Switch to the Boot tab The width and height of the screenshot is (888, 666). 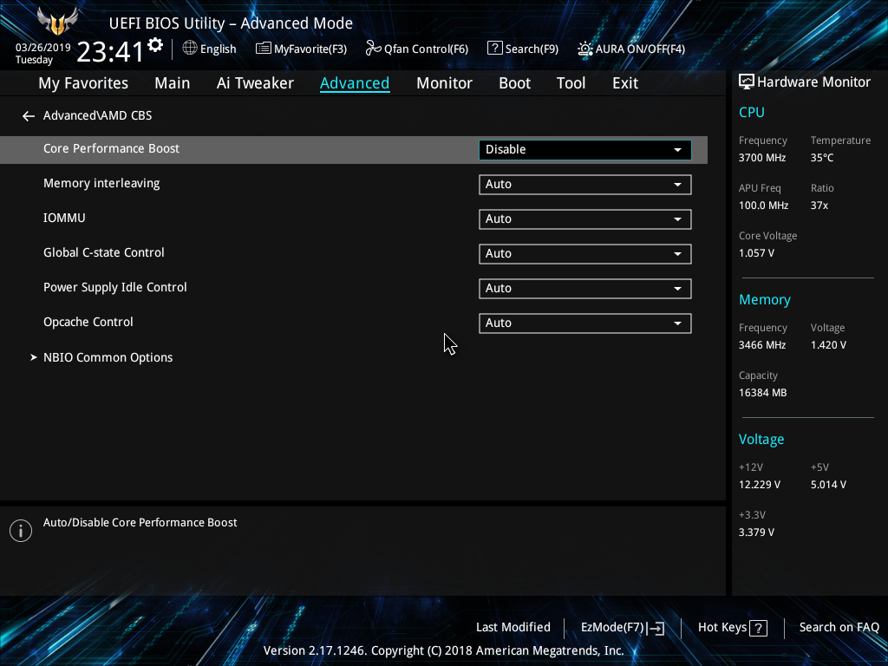514,83
